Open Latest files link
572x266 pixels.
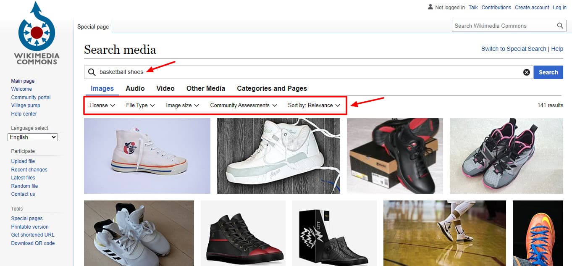point(23,178)
